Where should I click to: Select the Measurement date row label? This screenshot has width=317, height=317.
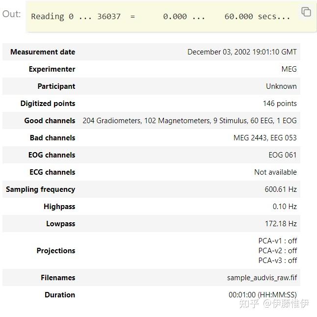[43, 52]
